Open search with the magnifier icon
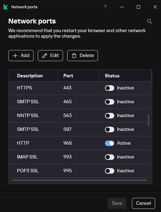This screenshot has height=212, width=161. point(150,21)
